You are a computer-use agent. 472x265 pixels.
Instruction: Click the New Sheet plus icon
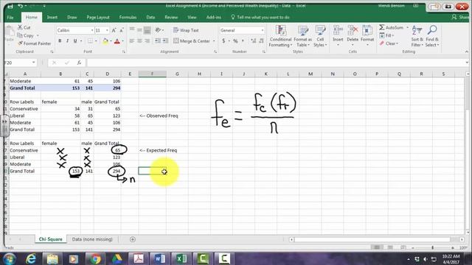133,239
